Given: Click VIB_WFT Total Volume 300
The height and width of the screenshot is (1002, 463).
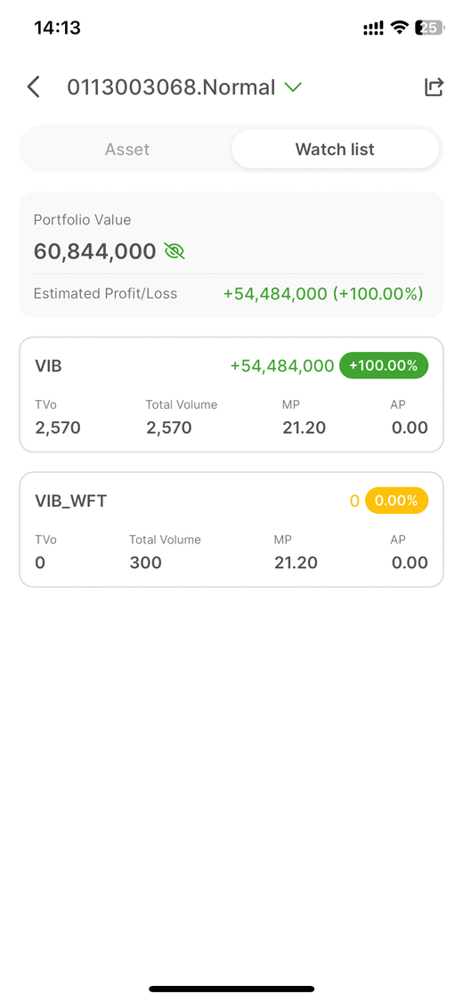Looking at the screenshot, I should click(x=146, y=562).
